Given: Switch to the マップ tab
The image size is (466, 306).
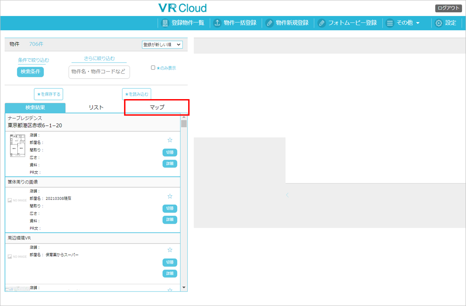Looking at the screenshot, I should [157, 107].
